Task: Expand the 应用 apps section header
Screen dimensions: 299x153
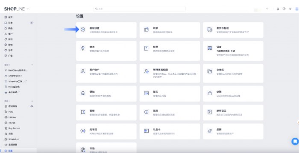Action: click(7, 65)
